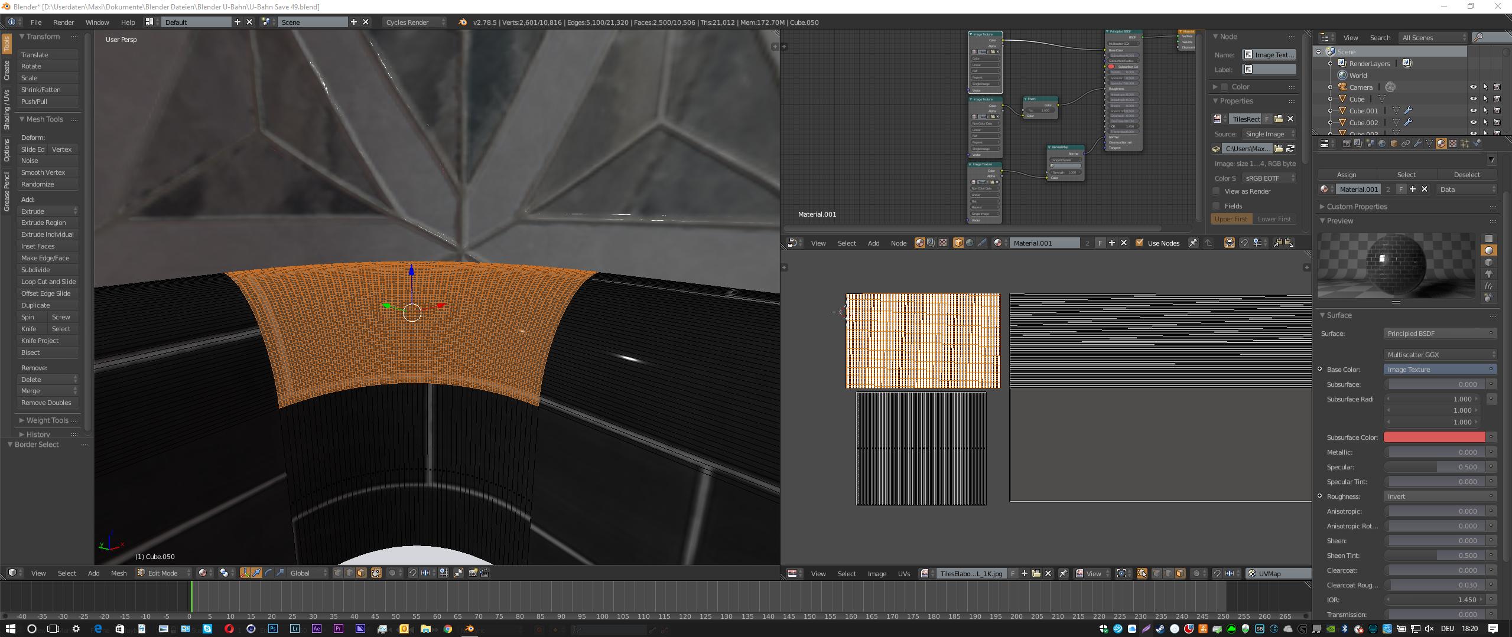
Task: Click Loop Cut and Slide button
Action: tap(48, 282)
